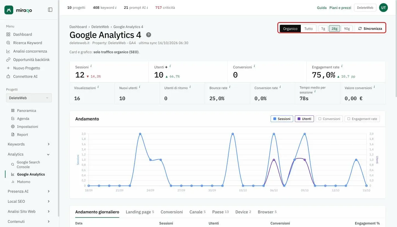Image resolution: width=397 pixels, height=227 pixels.
Task: Click the Ricerca Keyword search icon
Action: coord(8,43)
